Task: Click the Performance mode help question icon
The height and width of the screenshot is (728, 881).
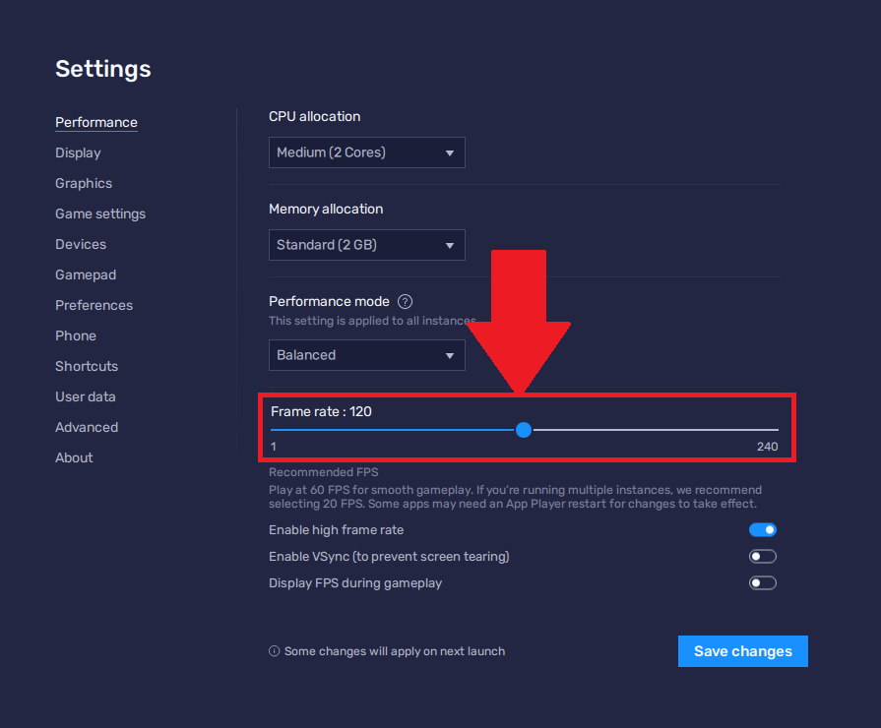Action: pos(405,302)
